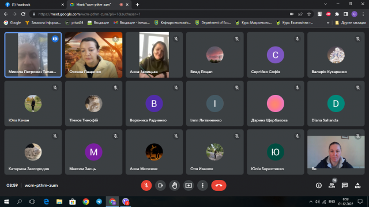Image resolution: width=369 pixels, height=207 pixels.
Task: Open more options three-dot menu
Action: 202,185
